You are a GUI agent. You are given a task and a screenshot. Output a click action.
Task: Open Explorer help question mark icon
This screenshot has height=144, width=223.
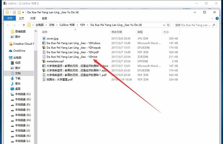click(217, 18)
